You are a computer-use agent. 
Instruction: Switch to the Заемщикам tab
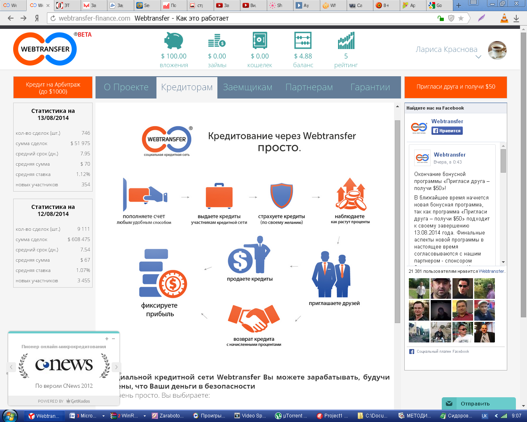point(248,87)
